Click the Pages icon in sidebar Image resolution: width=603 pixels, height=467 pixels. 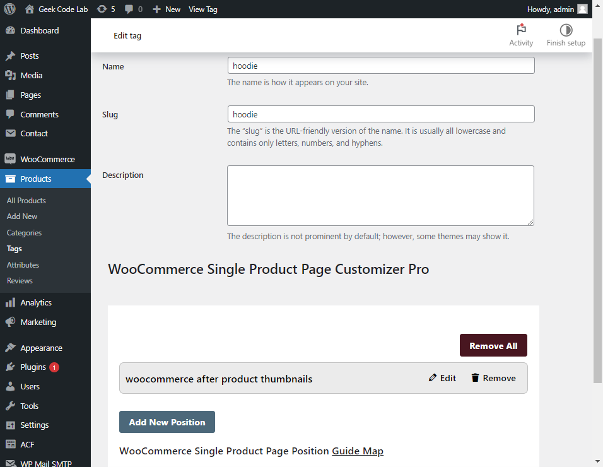click(10, 95)
